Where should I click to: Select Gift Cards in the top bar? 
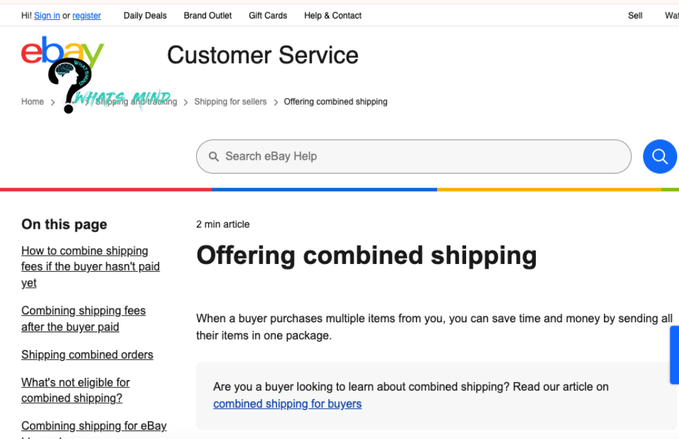pos(268,15)
